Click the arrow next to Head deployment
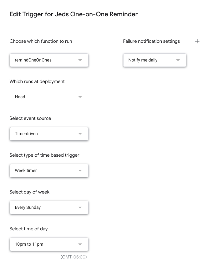 point(80,97)
